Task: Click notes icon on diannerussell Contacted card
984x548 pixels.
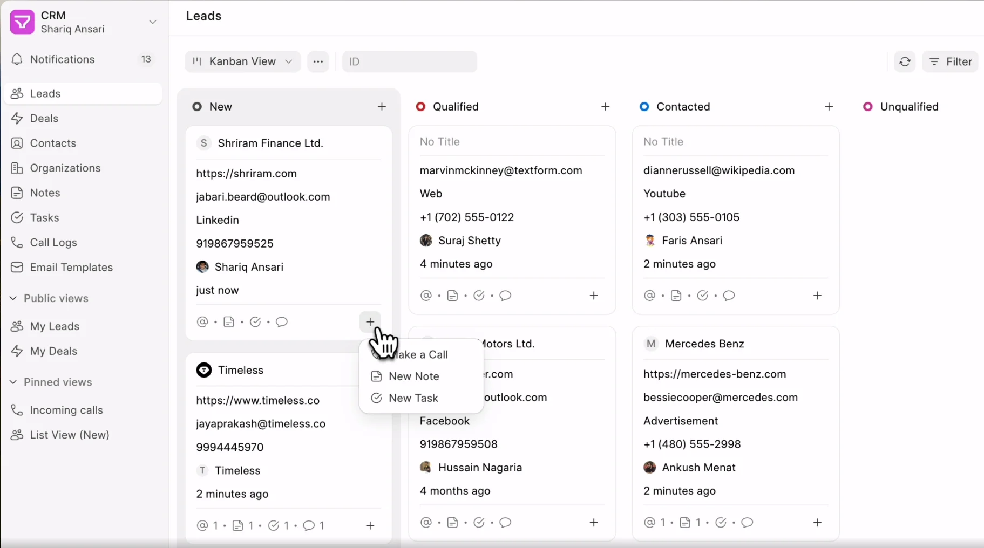Action: coord(676,296)
